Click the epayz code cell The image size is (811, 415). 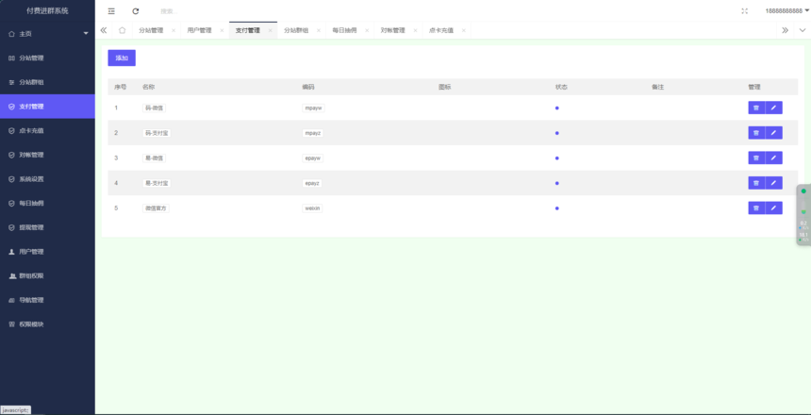(313, 183)
